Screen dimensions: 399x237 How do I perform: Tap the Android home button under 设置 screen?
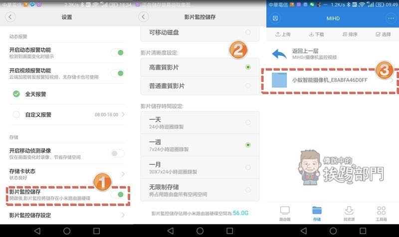coord(67,231)
